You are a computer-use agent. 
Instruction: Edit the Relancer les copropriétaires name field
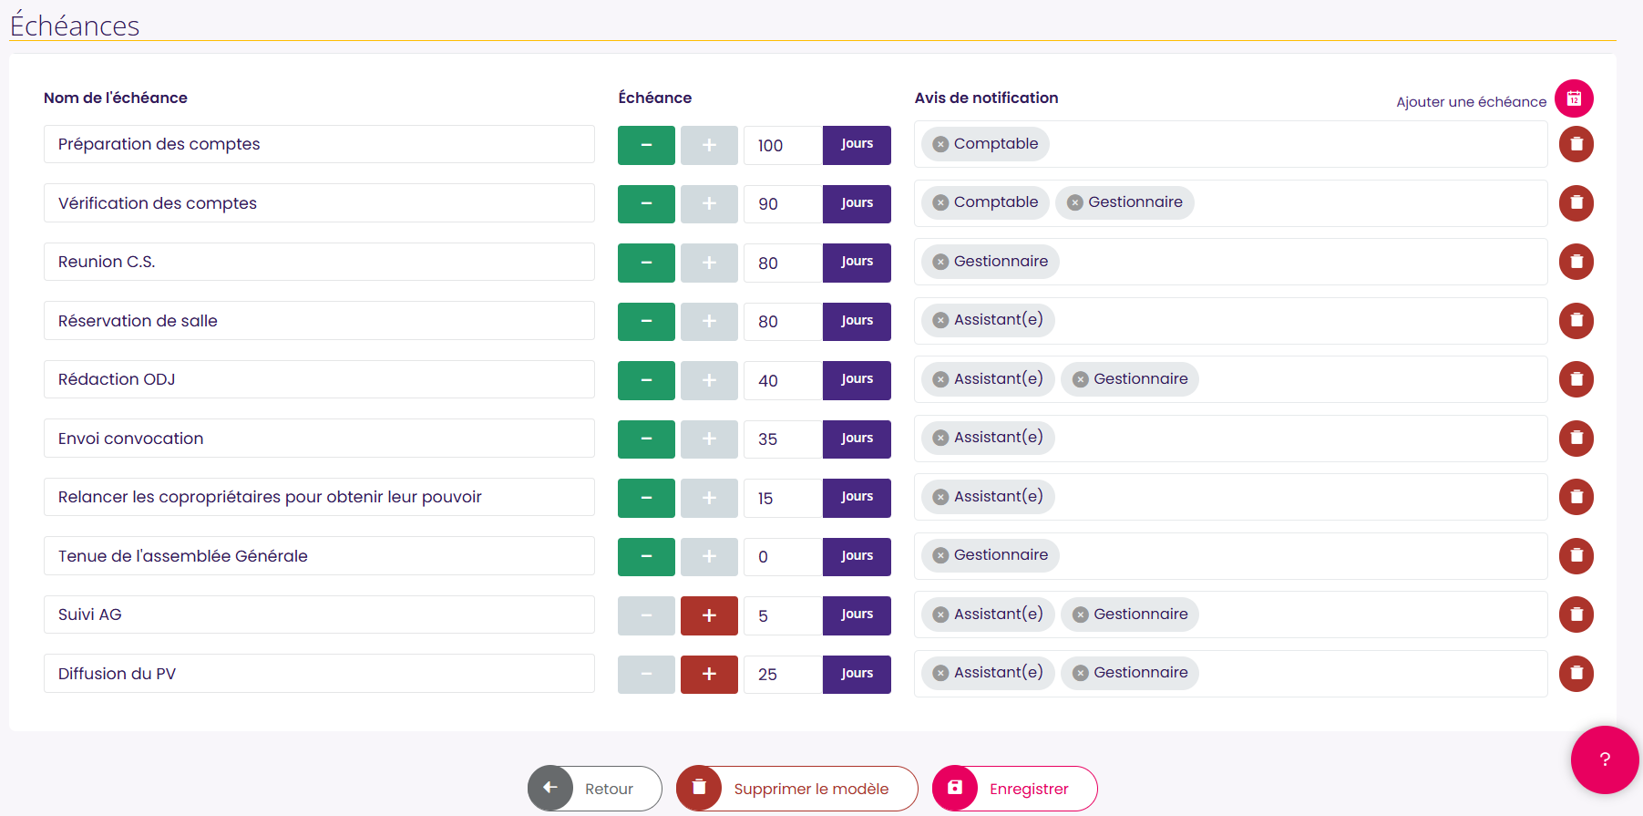pyautogui.click(x=319, y=497)
